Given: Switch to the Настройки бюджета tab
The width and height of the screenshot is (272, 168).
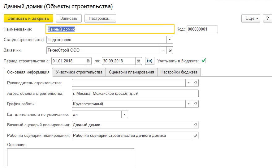Looking at the screenshot, I should click(179, 72).
